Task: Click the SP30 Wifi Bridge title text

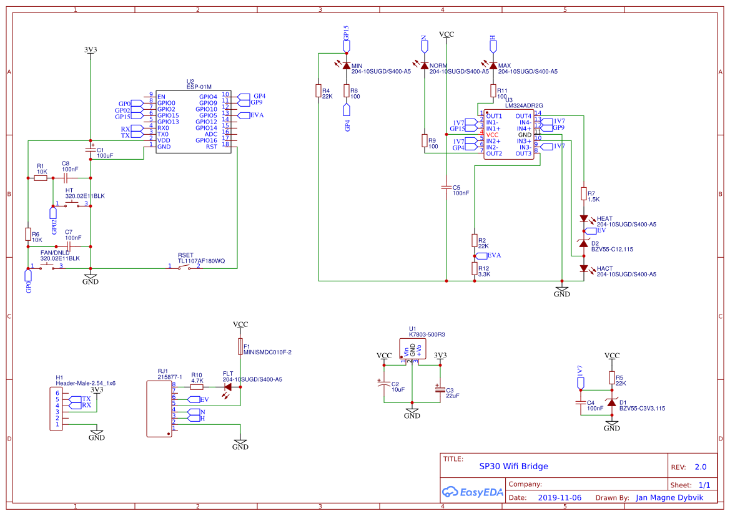Action: (513, 466)
